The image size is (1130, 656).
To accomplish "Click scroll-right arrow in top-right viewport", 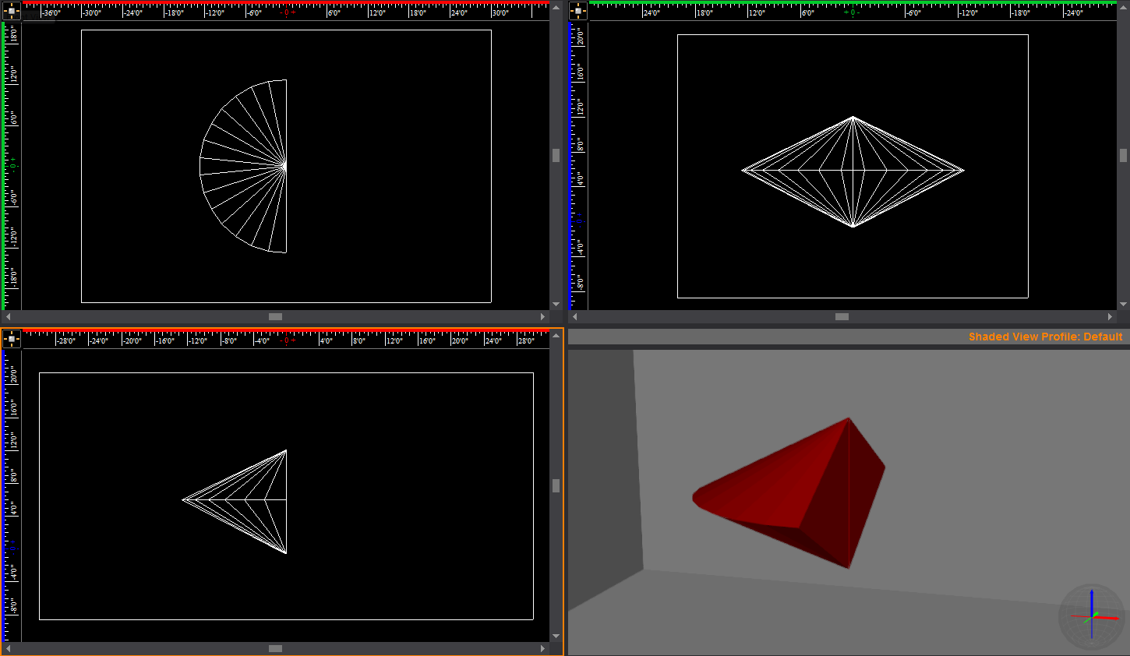I will coord(1110,316).
